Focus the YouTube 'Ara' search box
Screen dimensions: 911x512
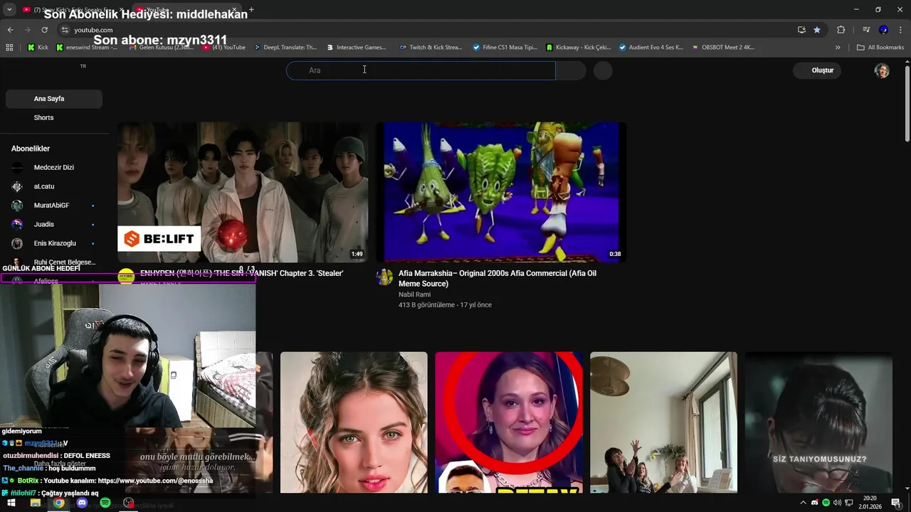(421, 70)
